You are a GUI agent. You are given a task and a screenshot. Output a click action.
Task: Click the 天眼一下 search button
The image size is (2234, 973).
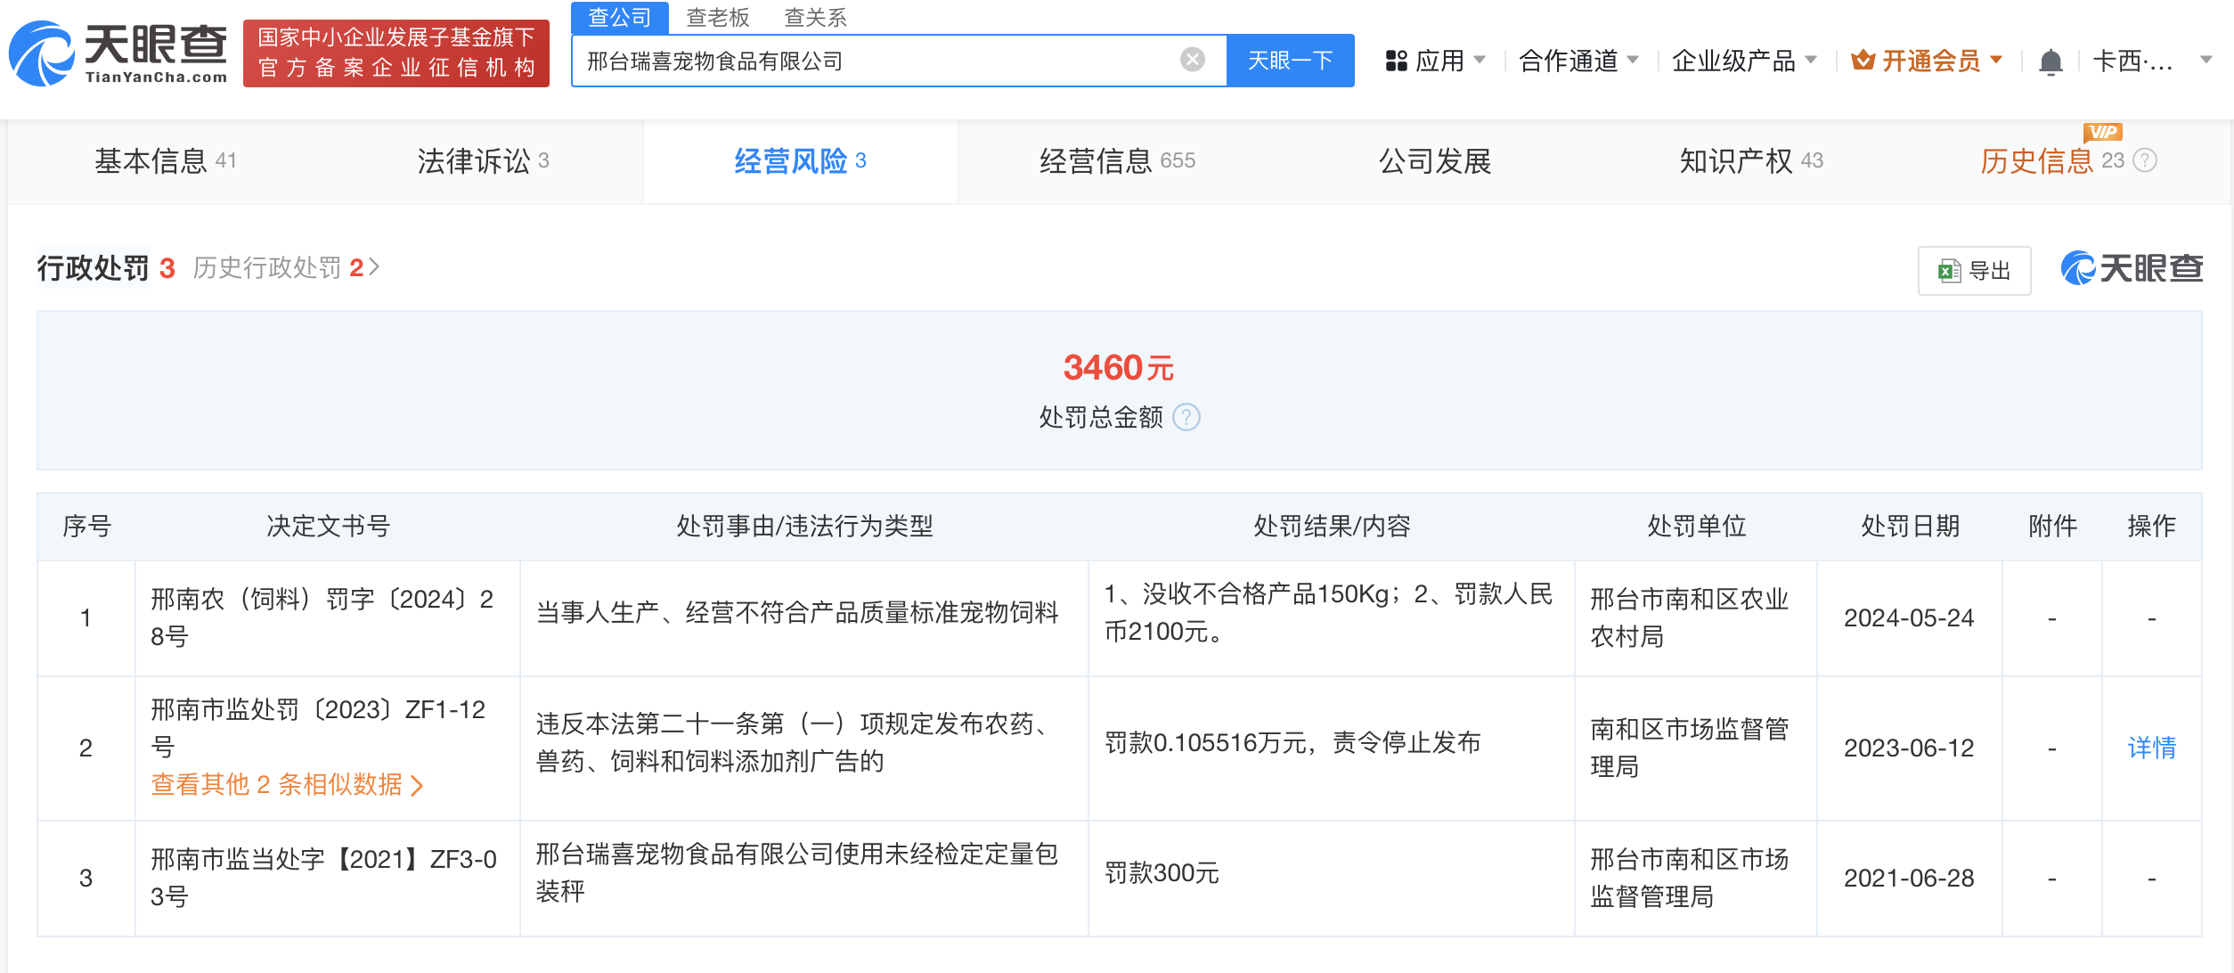click(x=1291, y=61)
